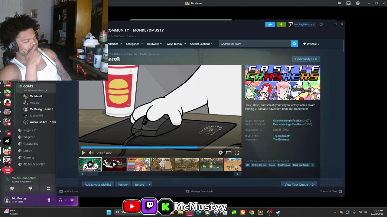
Task: Mute the trailer volume speaker icon
Action: (x=91, y=153)
